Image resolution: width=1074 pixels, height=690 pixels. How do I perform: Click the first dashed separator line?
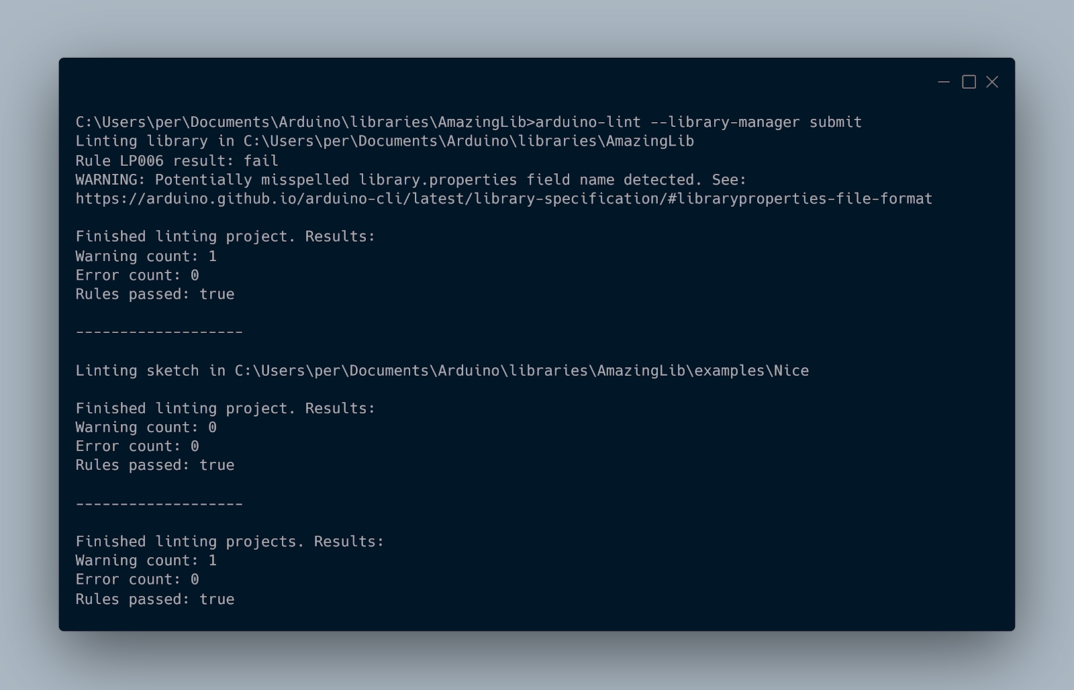click(x=159, y=332)
